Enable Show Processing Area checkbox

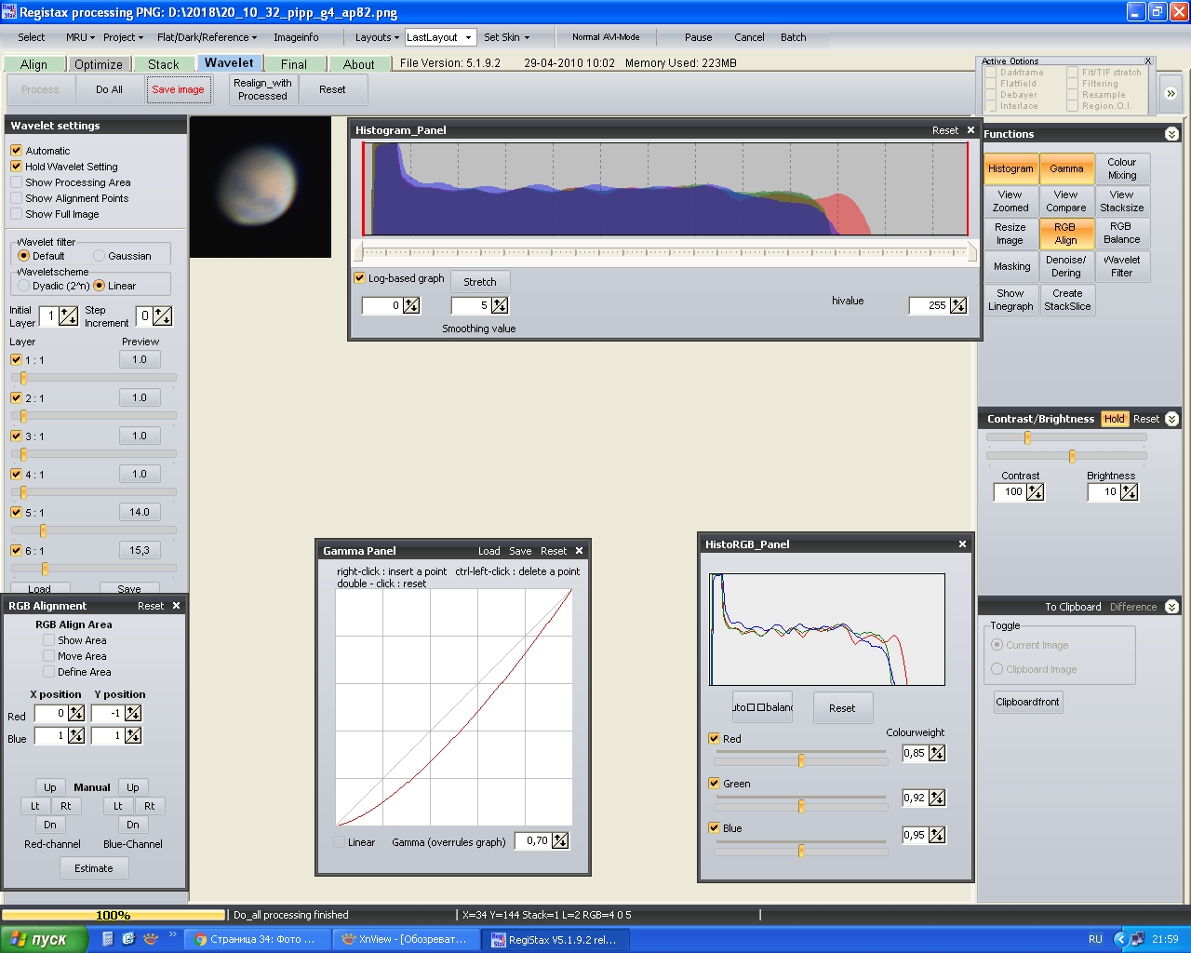coord(17,182)
